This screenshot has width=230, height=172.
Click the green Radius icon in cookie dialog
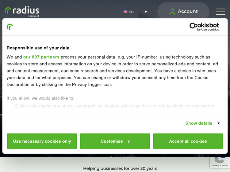(10, 27)
